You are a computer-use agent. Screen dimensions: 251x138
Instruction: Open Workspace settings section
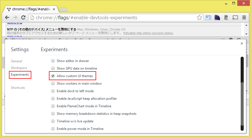[x=19, y=68]
